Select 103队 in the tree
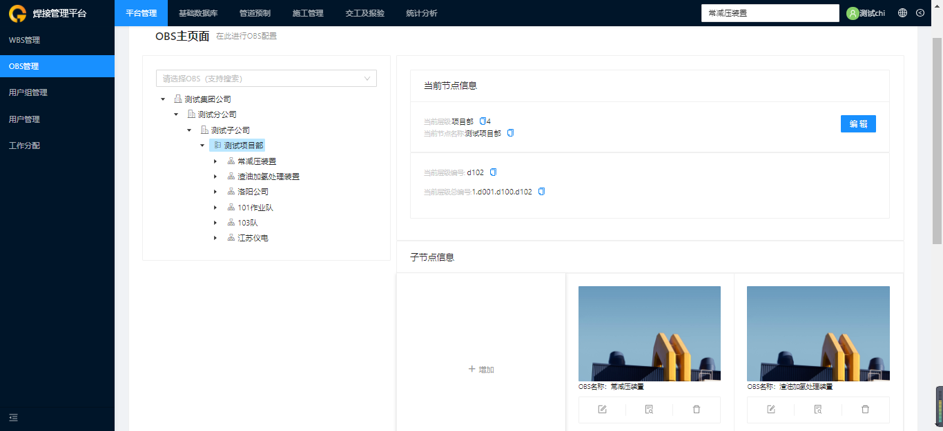This screenshot has width=943, height=431. click(247, 223)
